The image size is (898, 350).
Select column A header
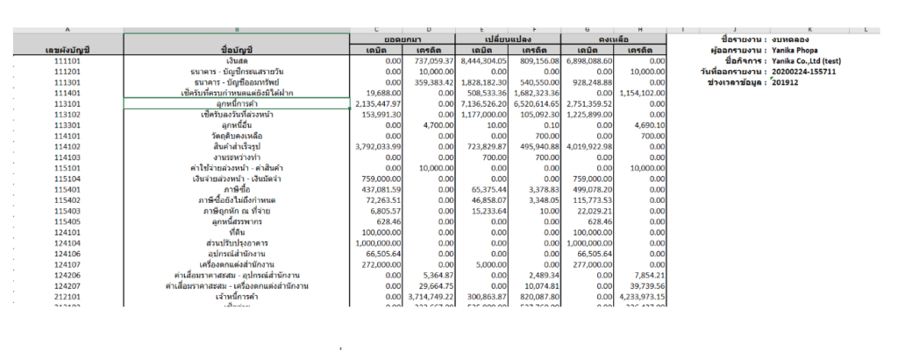pos(68,30)
